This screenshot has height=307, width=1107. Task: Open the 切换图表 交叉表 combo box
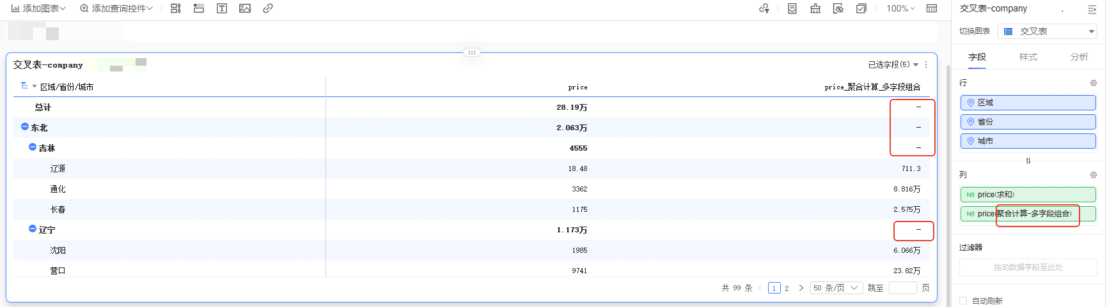coord(1047,31)
